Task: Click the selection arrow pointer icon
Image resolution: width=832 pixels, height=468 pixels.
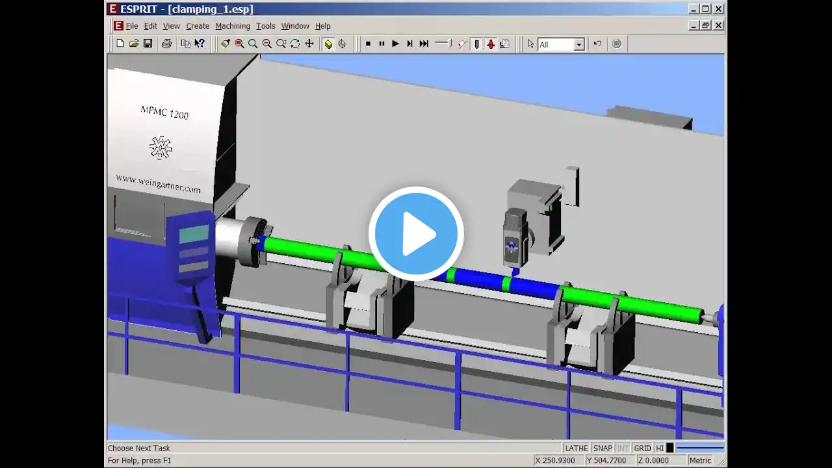Action: pos(530,44)
